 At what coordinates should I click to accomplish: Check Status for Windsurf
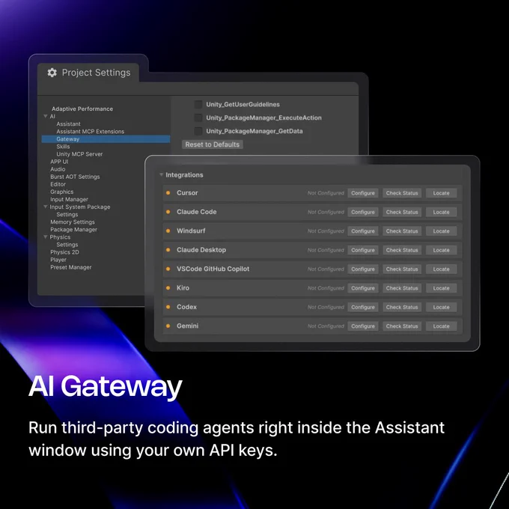click(x=402, y=231)
